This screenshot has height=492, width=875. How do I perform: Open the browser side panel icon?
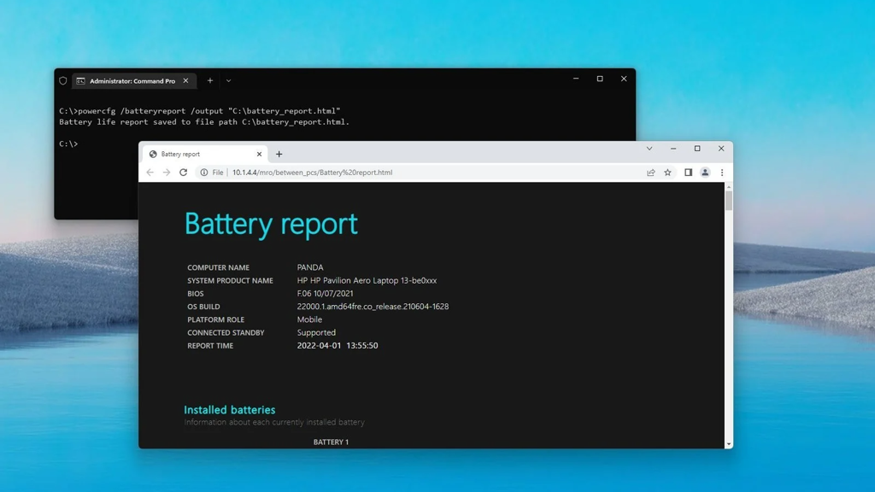(x=688, y=173)
